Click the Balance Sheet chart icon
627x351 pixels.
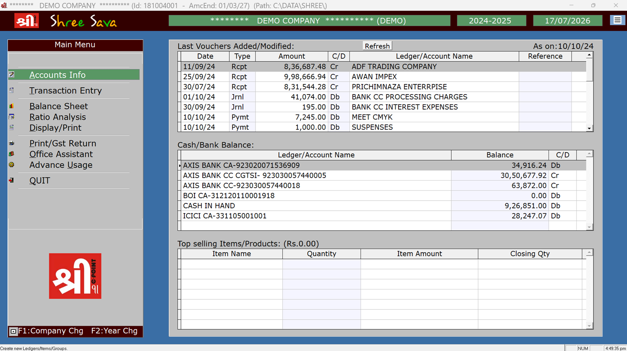(11, 106)
